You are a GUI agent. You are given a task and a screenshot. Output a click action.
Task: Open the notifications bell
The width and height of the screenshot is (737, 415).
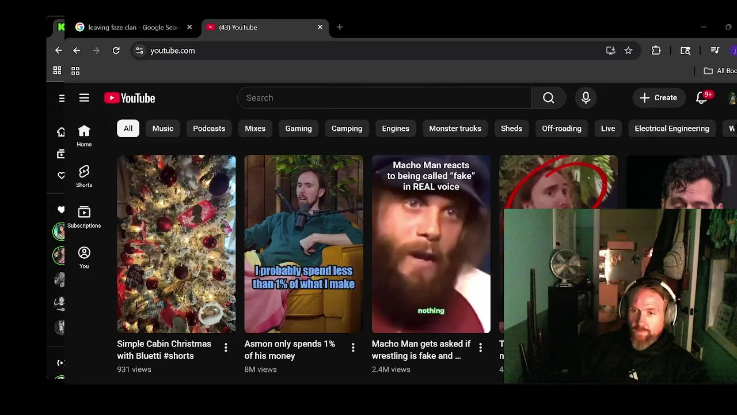point(701,98)
